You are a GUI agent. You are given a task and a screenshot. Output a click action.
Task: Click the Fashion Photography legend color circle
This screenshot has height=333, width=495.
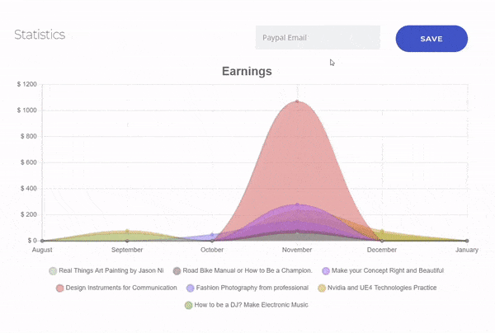coord(190,288)
